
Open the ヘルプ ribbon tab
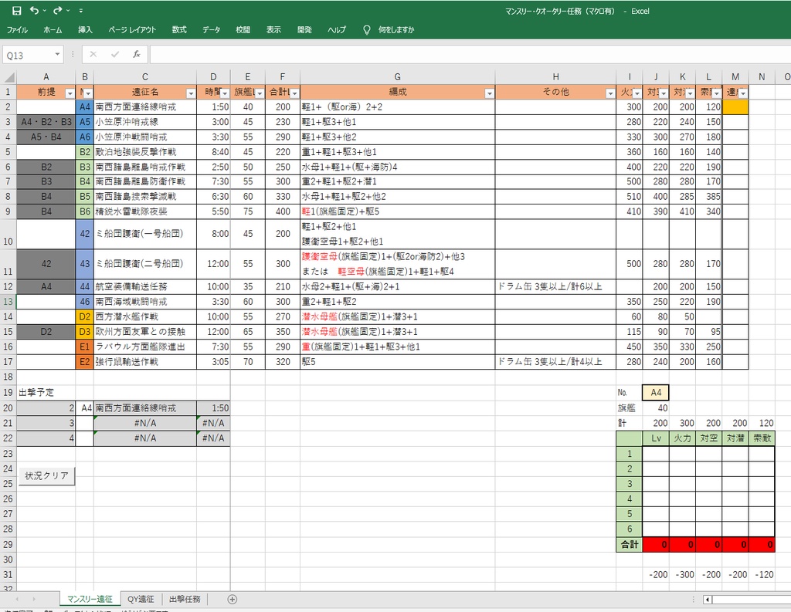(x=337, y=30)
